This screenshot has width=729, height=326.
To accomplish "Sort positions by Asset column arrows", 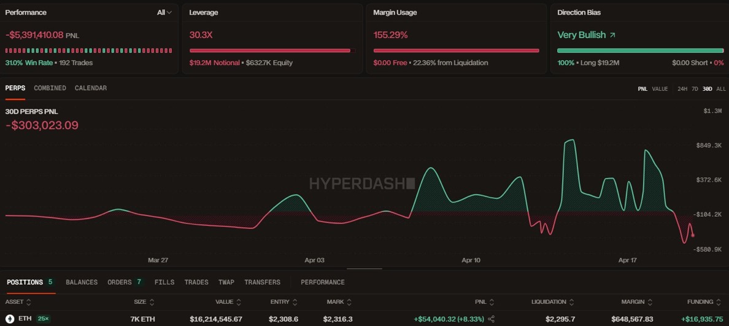I will [28, 302].
